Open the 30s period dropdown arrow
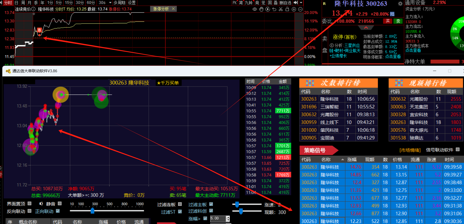Viewport: 464px width, 224px height. (x=110, y=3)
